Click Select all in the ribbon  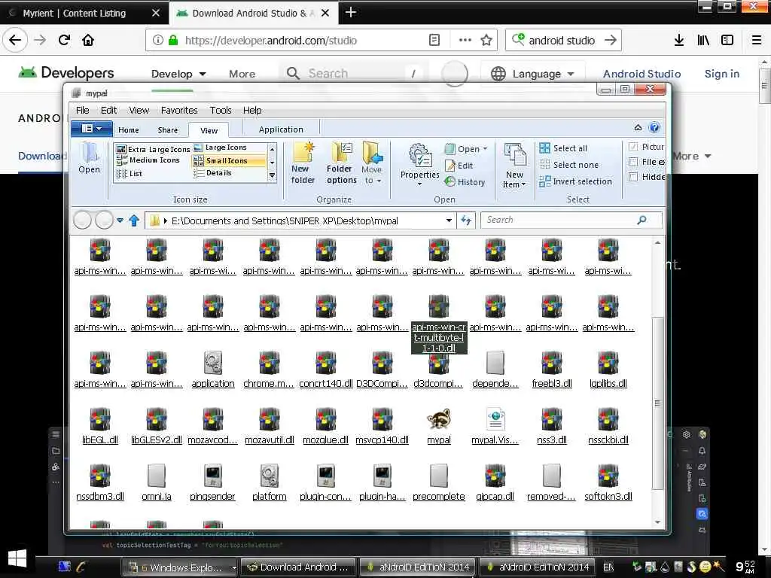coord(563,148)
